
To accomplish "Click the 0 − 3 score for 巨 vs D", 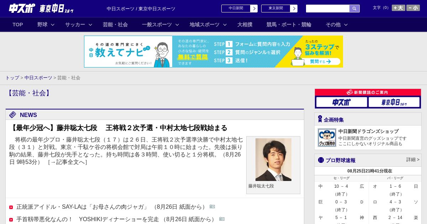I will 341,202.
